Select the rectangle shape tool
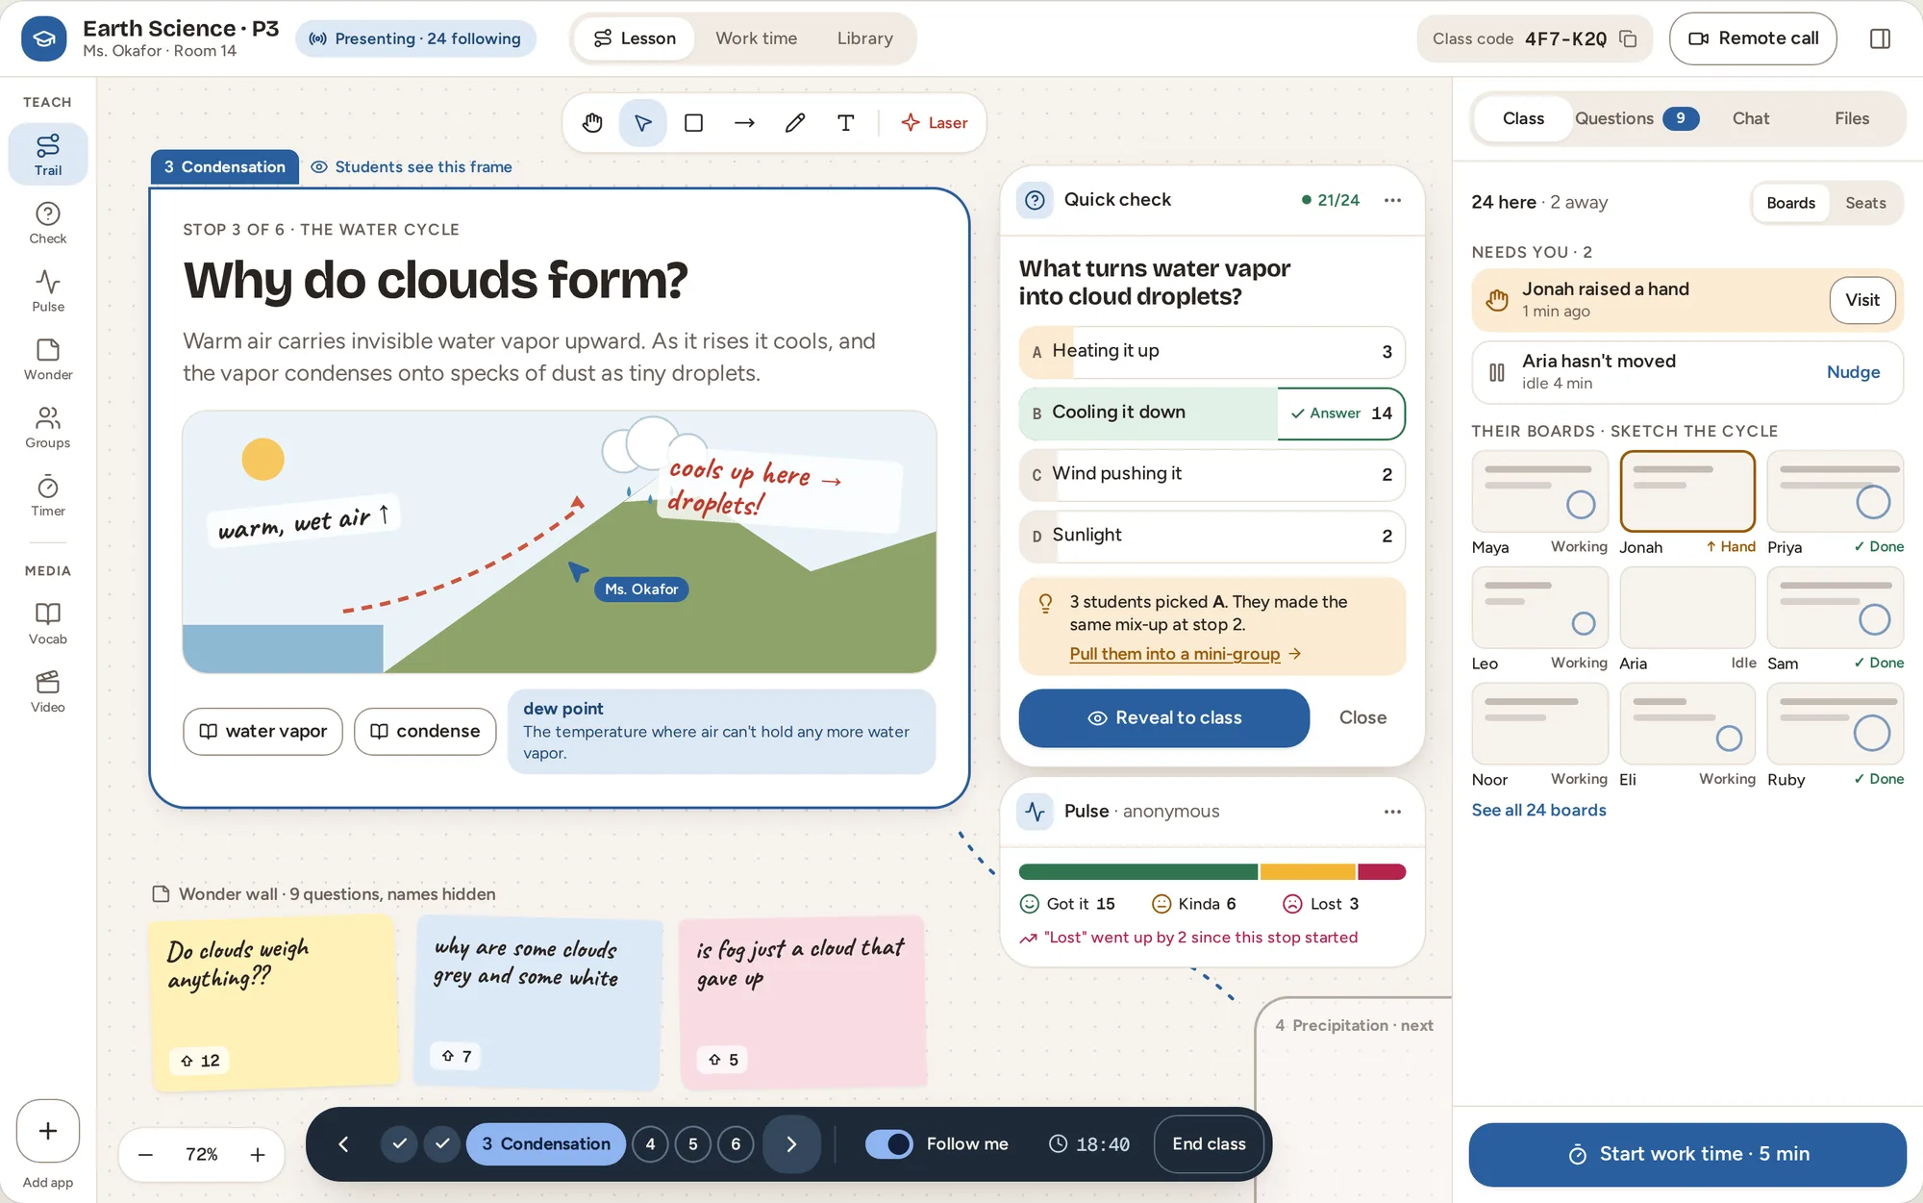Image resolution: width=1923 pixels, height=1203 pixels. pos(693,123)
